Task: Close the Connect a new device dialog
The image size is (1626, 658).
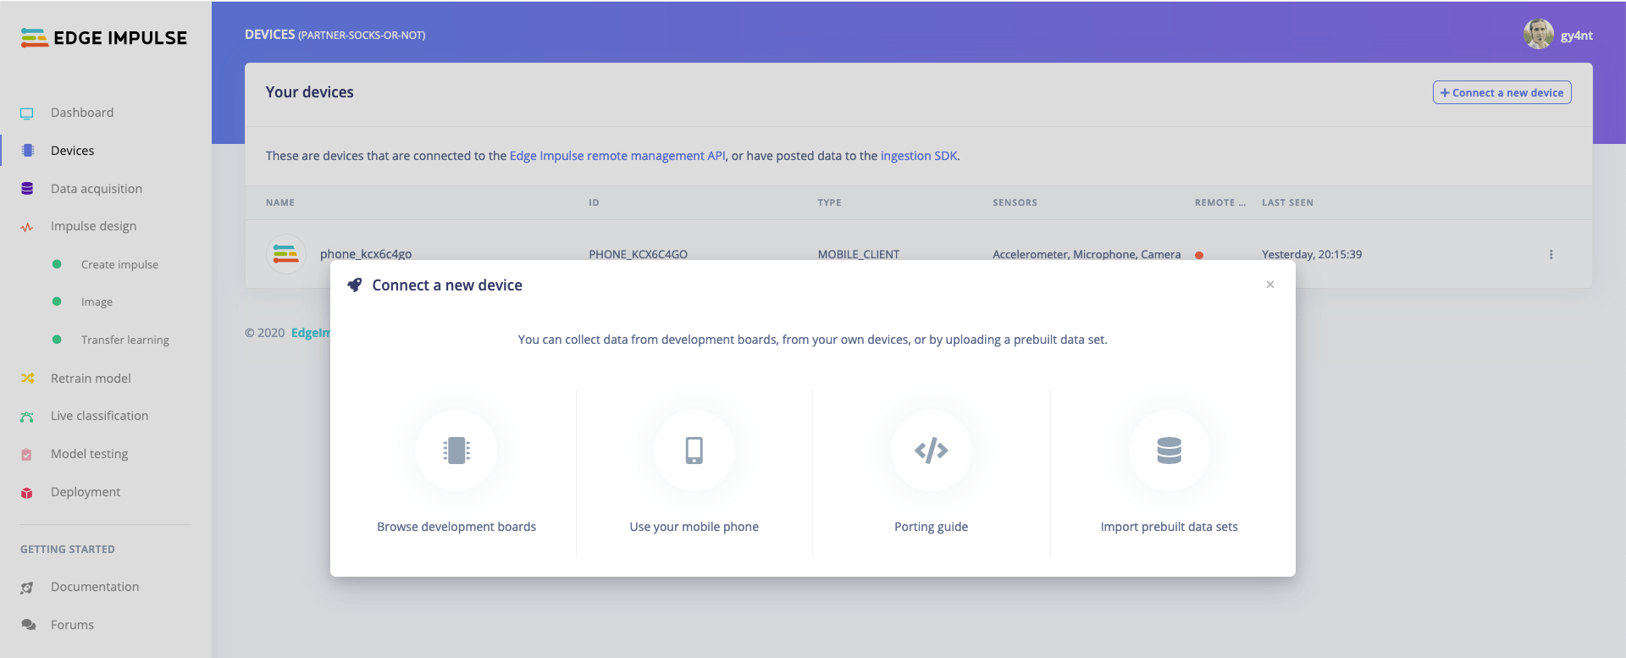Action: pos(1269,285)
